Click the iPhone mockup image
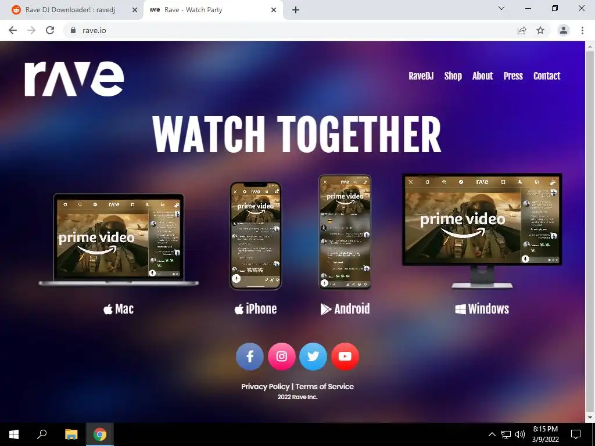This screenshot has height=446, width=595. click(256, 236)
